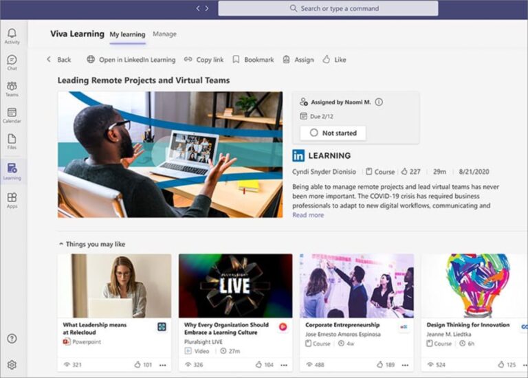Screen dimensions: 528x378
Task: Click the Read more link
Action: (308, 215)
